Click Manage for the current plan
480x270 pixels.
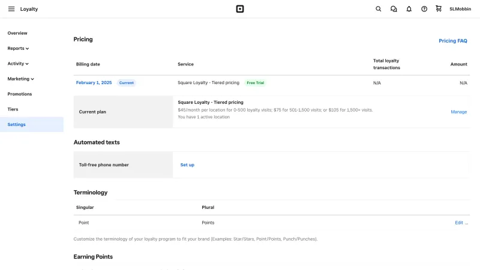458,112
